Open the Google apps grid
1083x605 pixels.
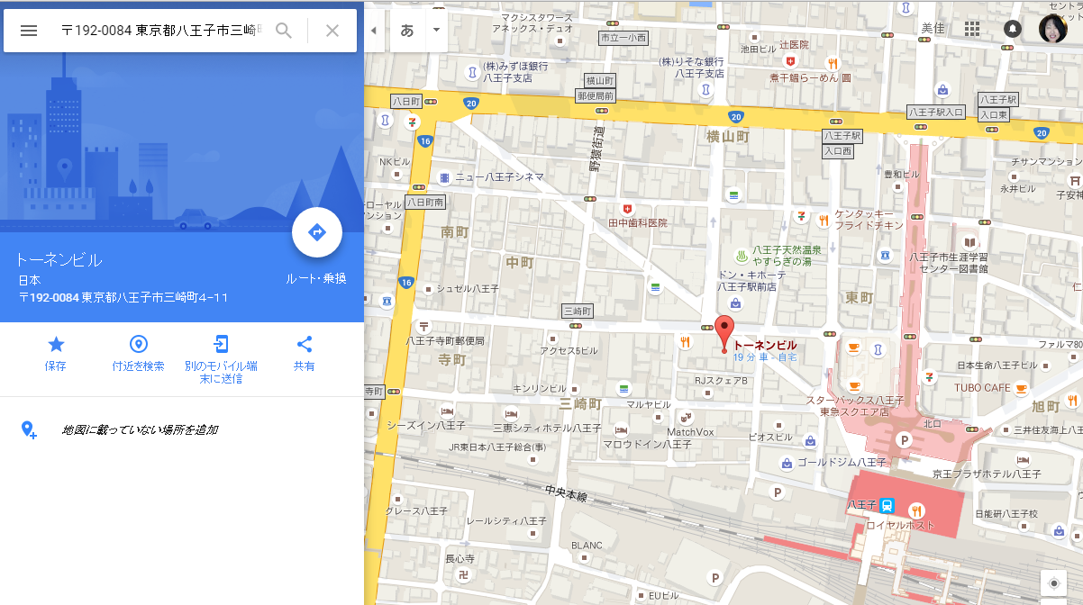(971, 29)
